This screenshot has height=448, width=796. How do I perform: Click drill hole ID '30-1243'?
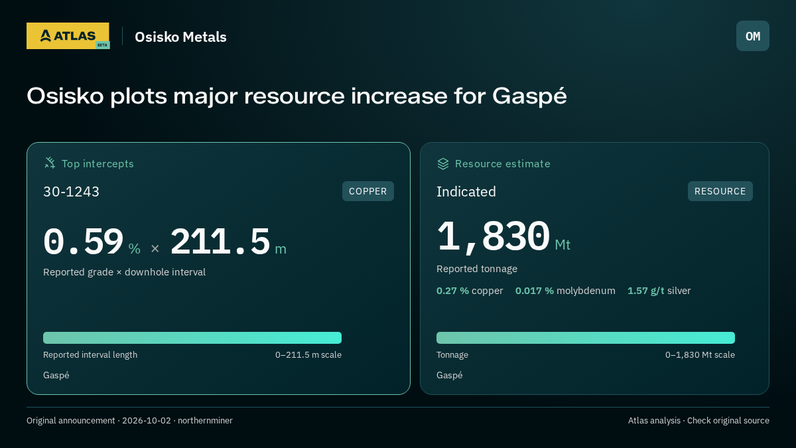tap(72, 192)
